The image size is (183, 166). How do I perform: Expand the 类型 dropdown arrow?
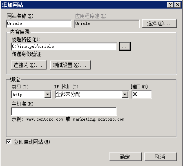pyautogui.click(x=48, y=94)
